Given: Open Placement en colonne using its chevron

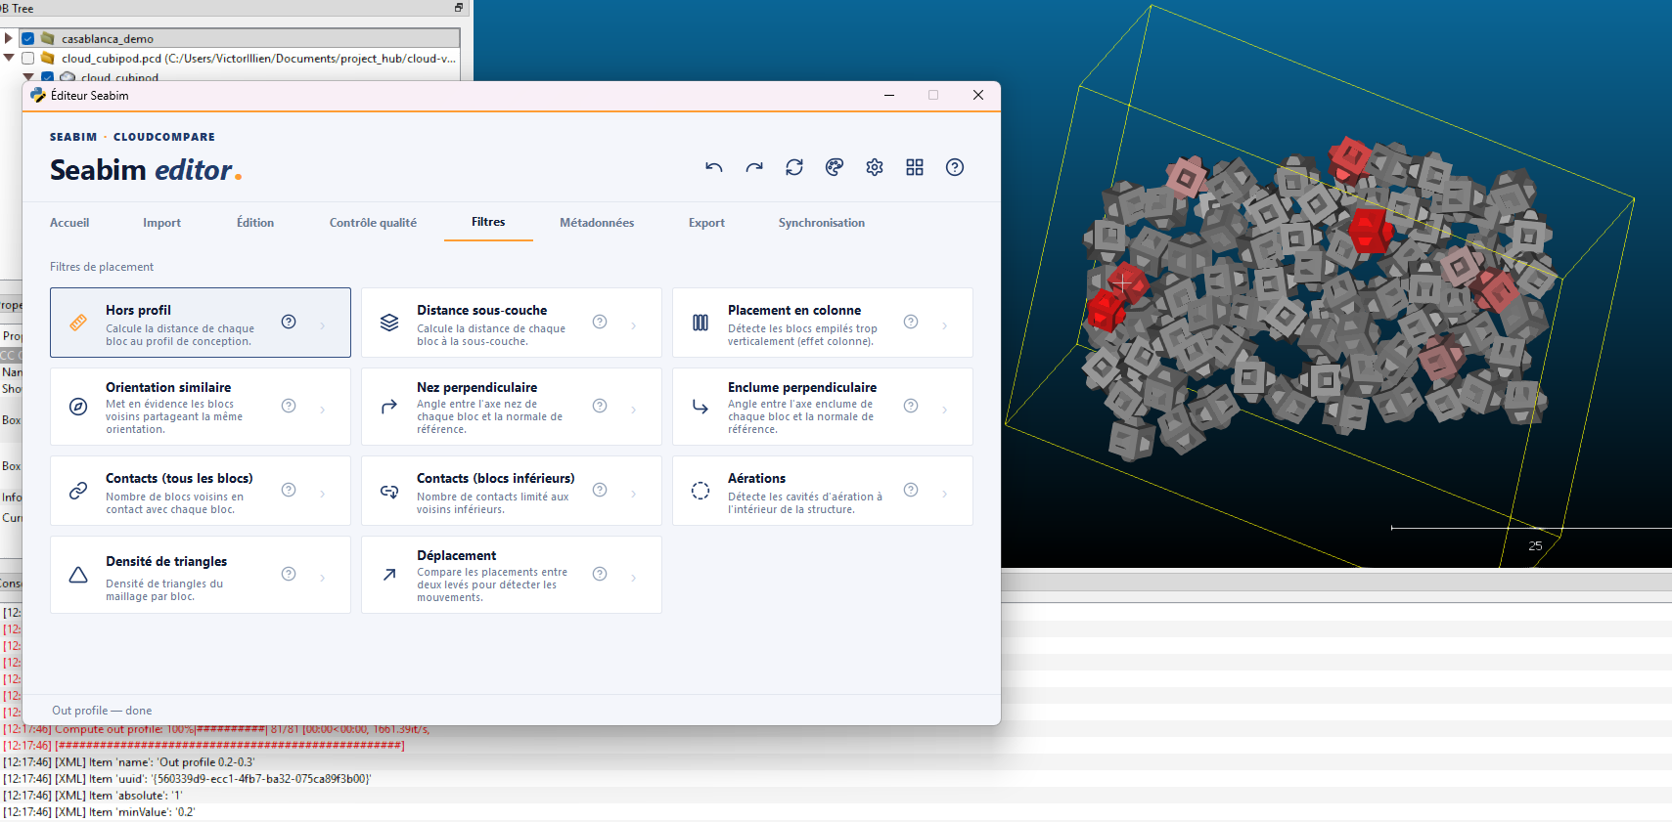Looking at the screenshot, I should coord(945,325).
